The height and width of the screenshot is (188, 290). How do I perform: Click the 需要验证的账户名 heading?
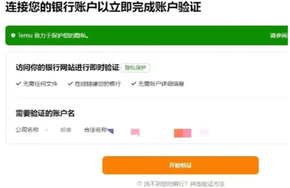45,113
